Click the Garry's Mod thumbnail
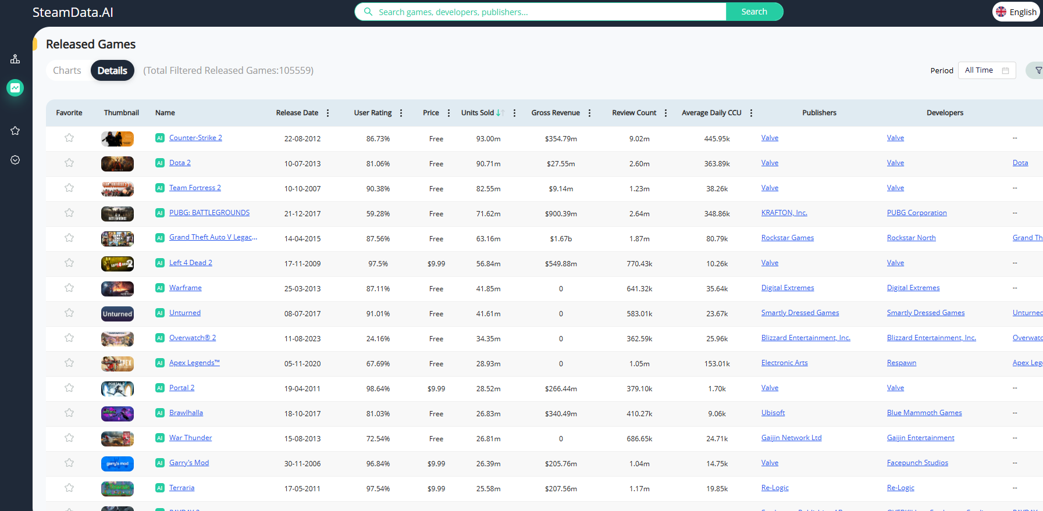Screen dimensions: 1043x511 [x=118, y=464]
